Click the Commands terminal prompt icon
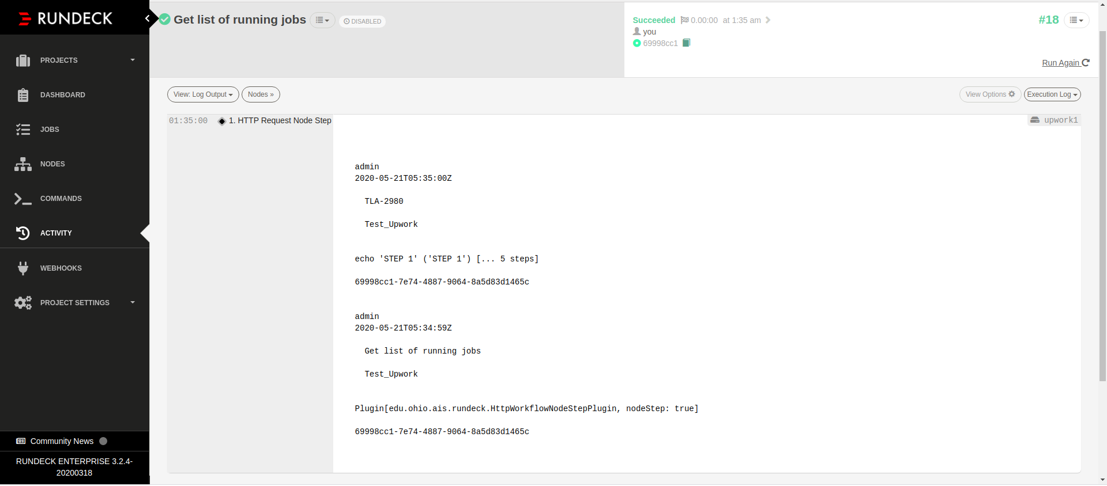Image resolution: width=1107 pixels, height=486 pixels. 23,199
